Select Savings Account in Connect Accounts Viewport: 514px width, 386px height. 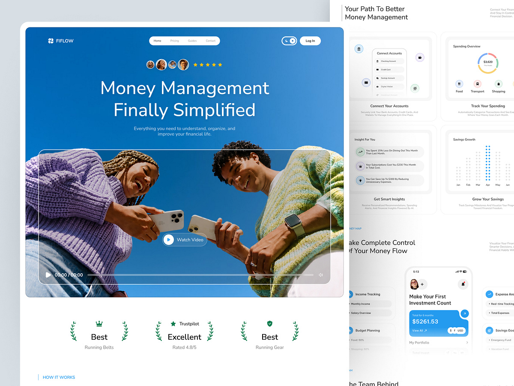389,78
